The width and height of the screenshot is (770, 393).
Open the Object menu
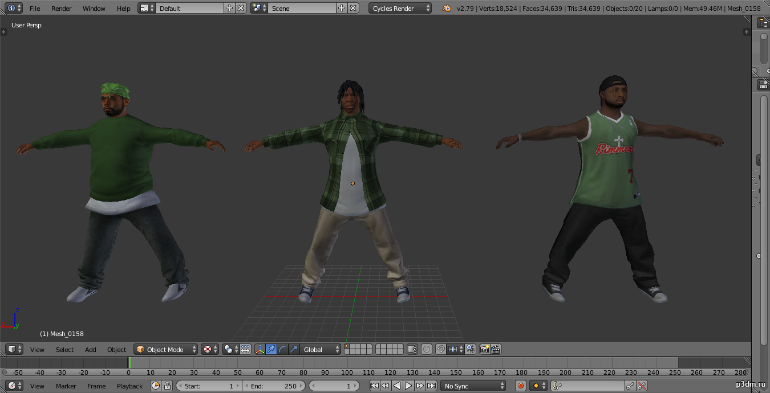[116, 350]
